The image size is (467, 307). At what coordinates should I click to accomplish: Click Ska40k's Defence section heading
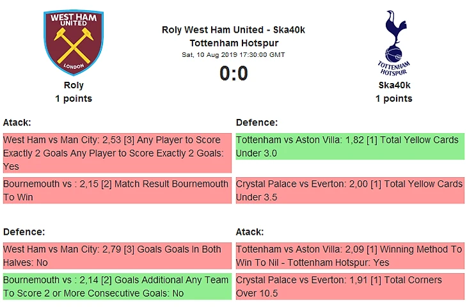click(x=257, y=122)
